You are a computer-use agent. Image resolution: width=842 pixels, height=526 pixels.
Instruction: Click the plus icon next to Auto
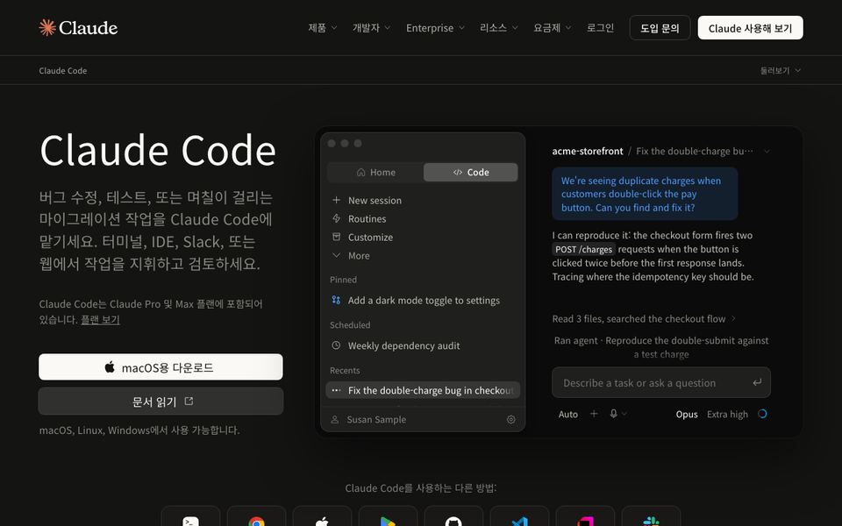594,414
